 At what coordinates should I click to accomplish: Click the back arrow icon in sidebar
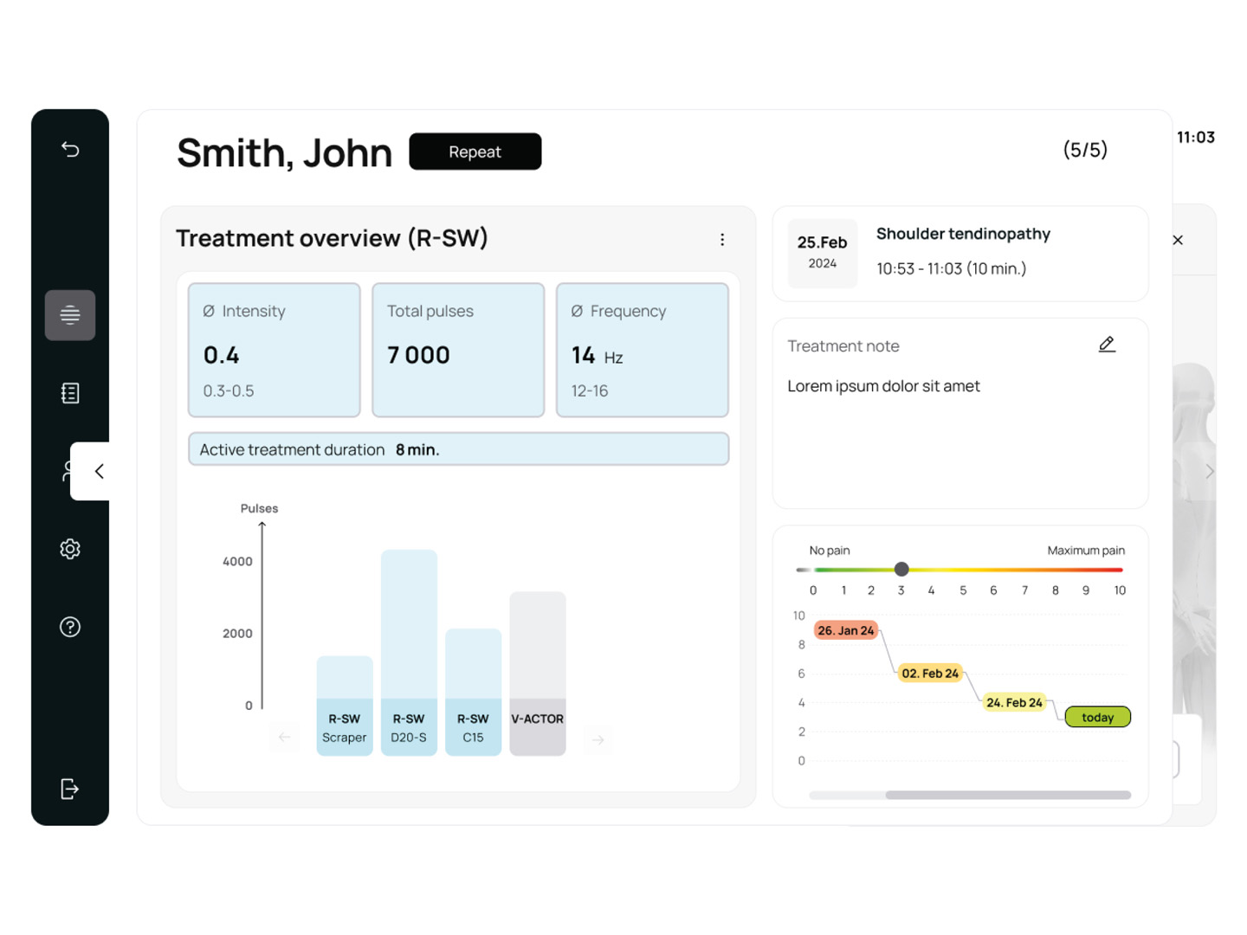point(70,150)
